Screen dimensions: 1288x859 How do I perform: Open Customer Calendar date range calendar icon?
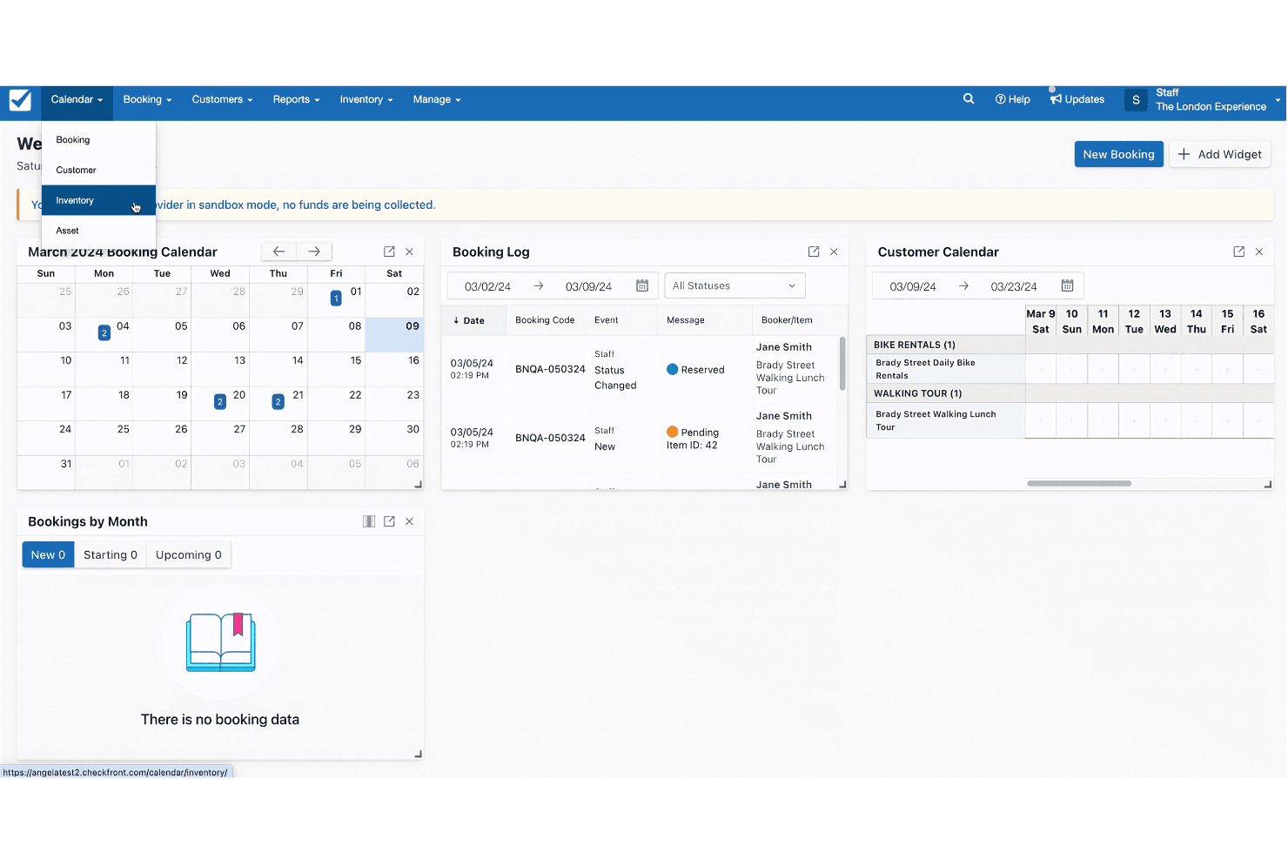[x=1067, y=285]
